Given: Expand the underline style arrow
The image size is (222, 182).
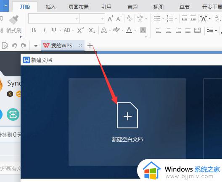Looking at the screenshot, I should point(60,30).
